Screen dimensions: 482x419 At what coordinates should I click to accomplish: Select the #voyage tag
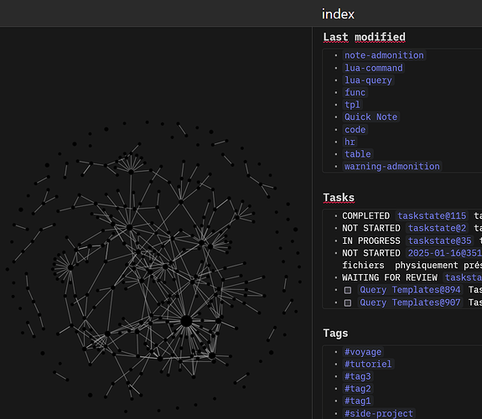363,352
